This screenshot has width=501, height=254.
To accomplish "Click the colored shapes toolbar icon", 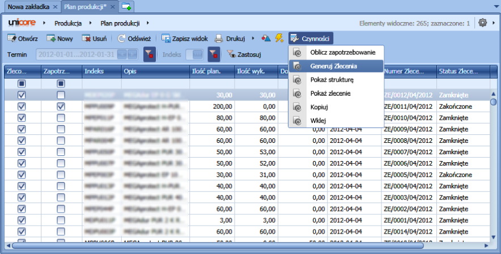I will [x=266, y=39].
